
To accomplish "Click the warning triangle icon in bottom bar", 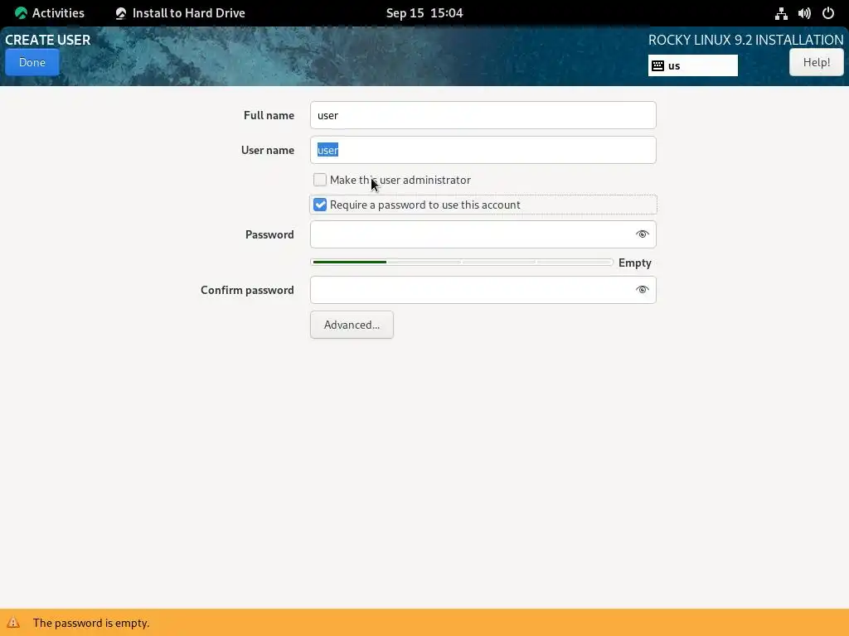I will (13, 623).
